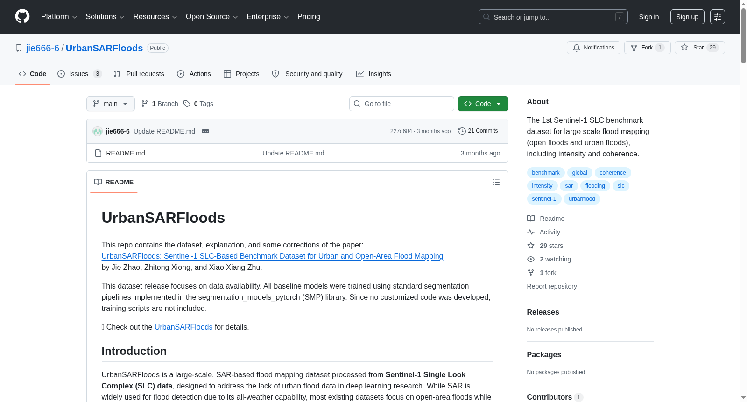Click the book icon beside Readme
Image resolution: width=747 pixels, height=402 pixels.
[531, 219]
